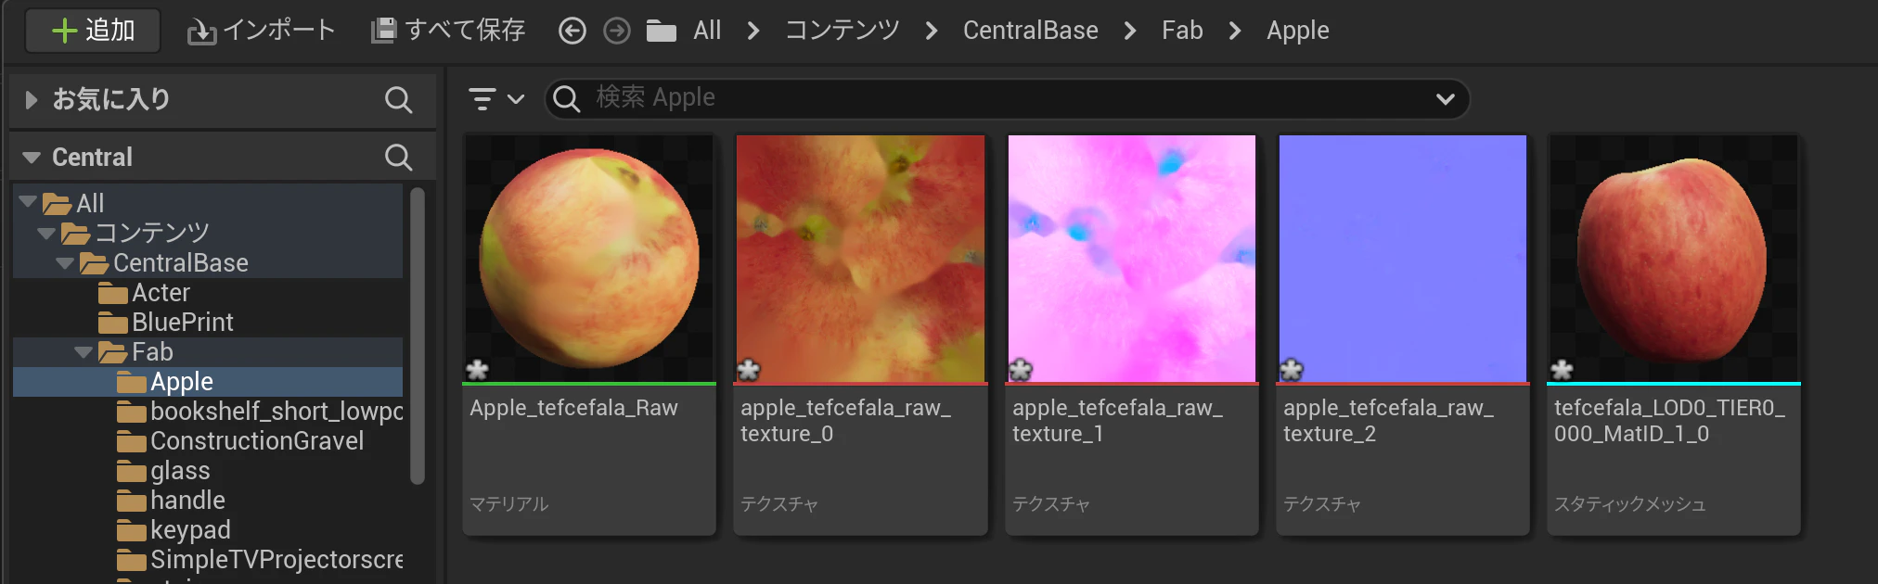Select the apple_tefcefala_raw_texture_1 thumbnail

1132,259
